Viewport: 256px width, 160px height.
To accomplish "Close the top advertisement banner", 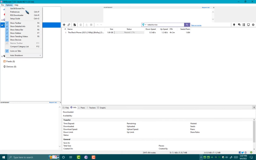I will click(x=214, y=7).
